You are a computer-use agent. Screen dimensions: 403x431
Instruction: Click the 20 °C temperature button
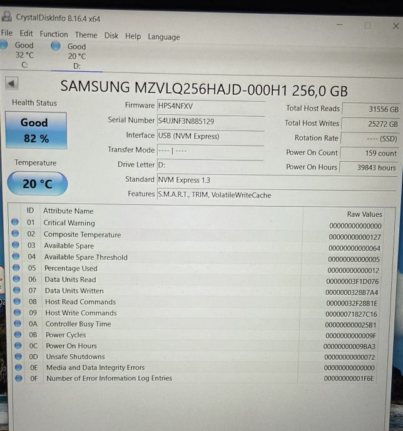38,184
